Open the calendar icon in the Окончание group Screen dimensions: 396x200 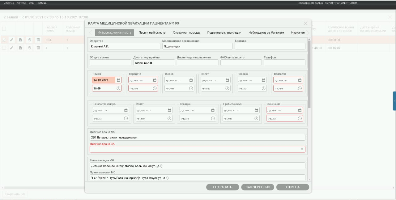click(300, 110)
